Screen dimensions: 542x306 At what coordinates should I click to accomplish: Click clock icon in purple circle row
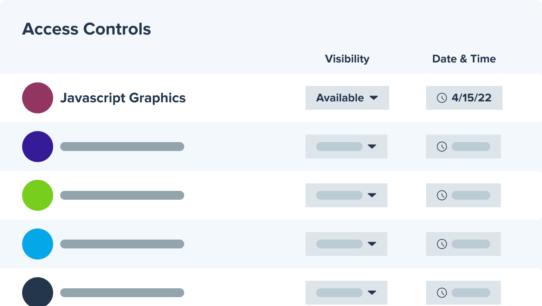441,147
